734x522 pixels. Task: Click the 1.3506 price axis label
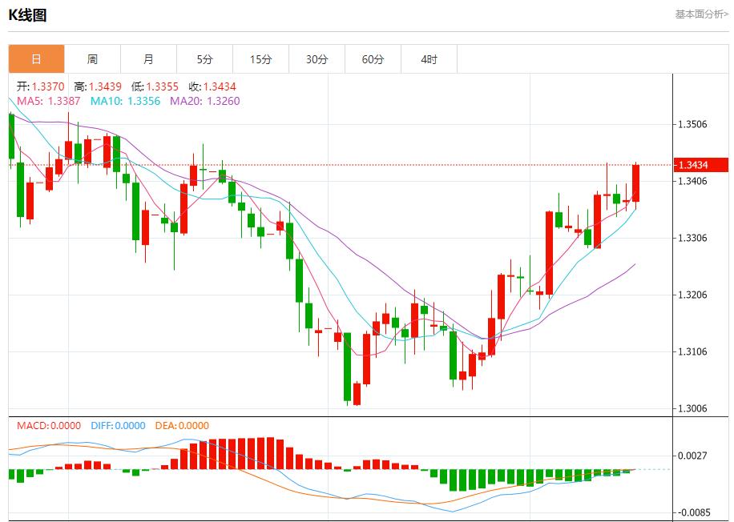click(694, 124)
